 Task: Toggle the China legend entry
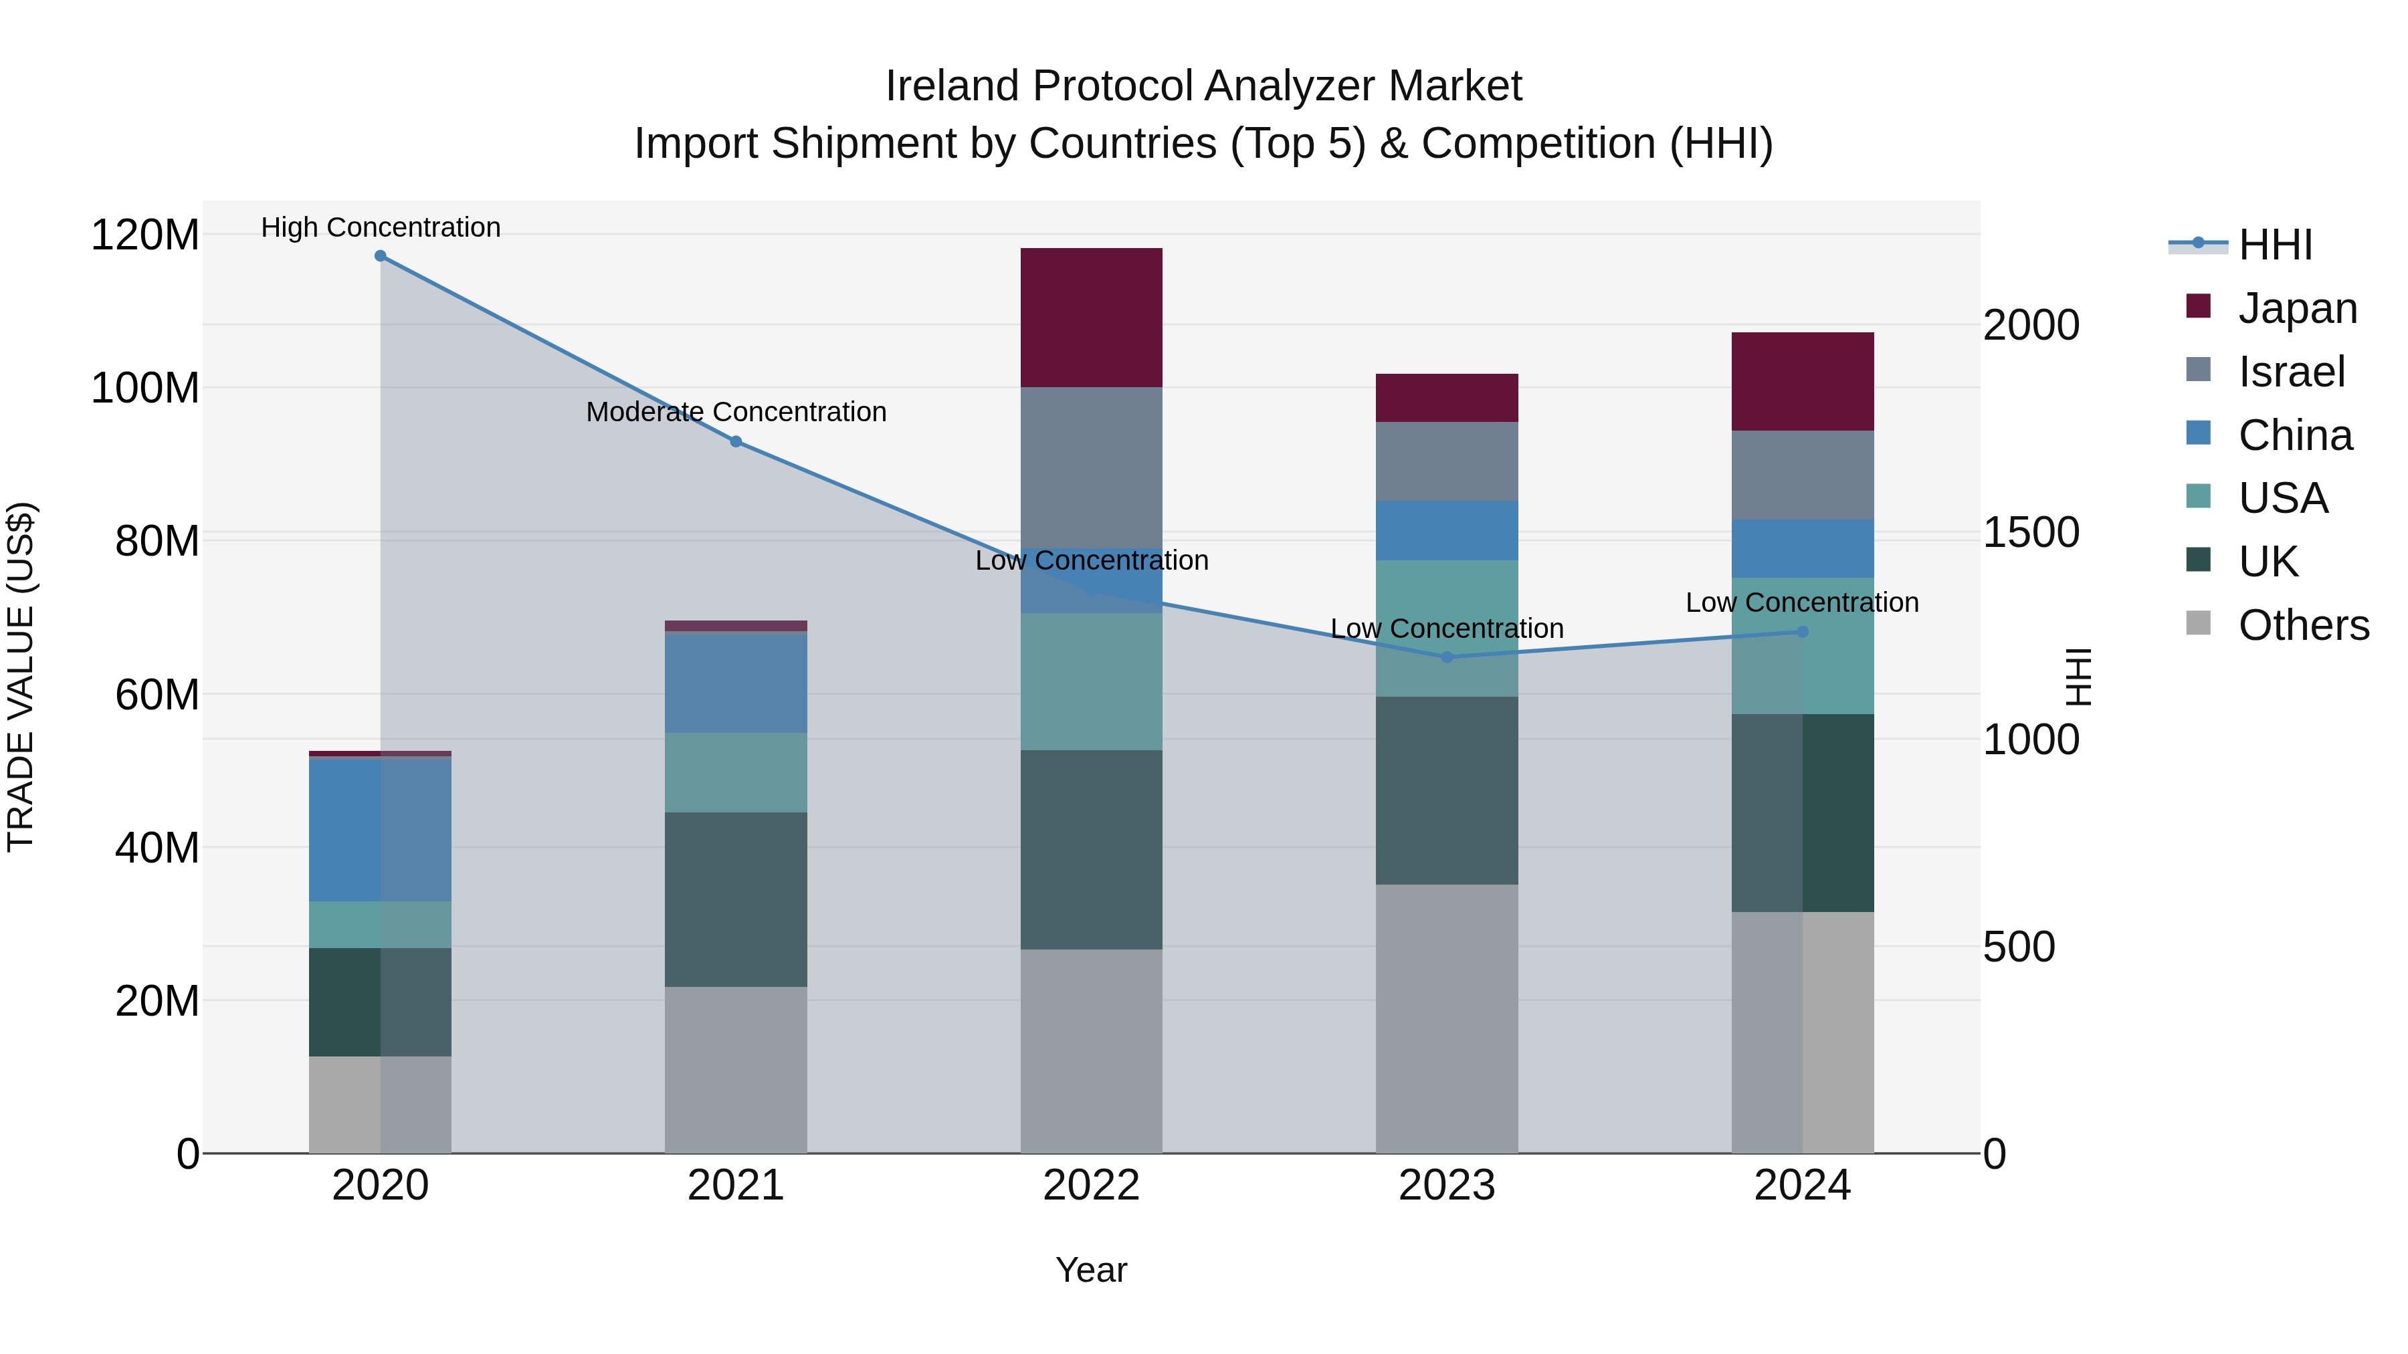[2270, 435]
